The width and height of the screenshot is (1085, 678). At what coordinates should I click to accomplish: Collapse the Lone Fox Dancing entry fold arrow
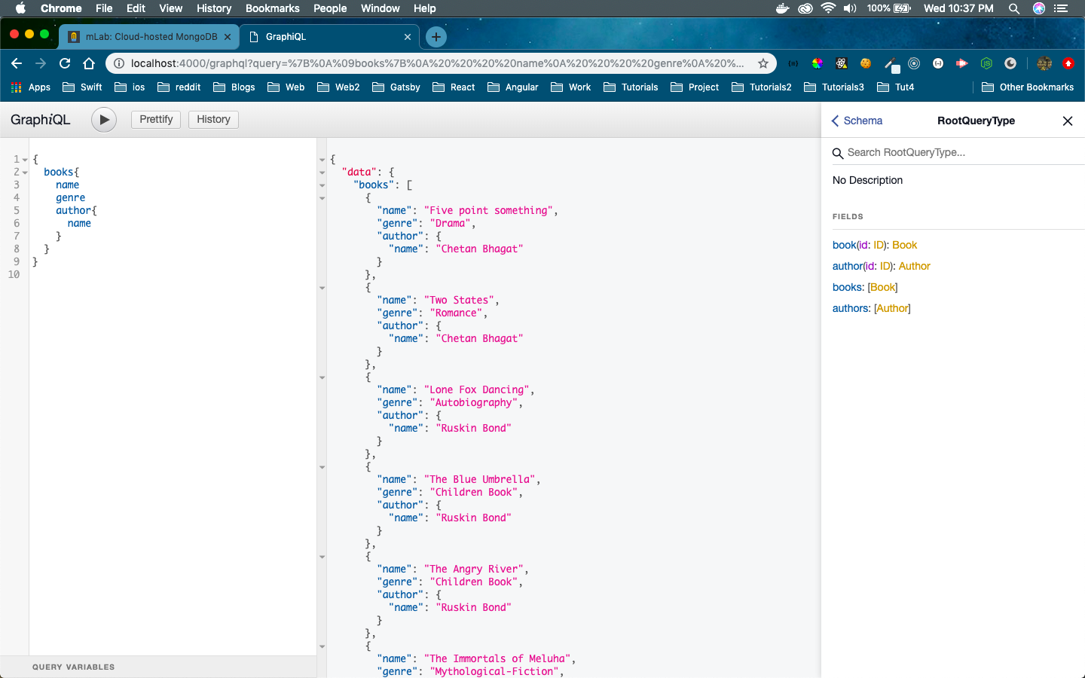[322, 377]
